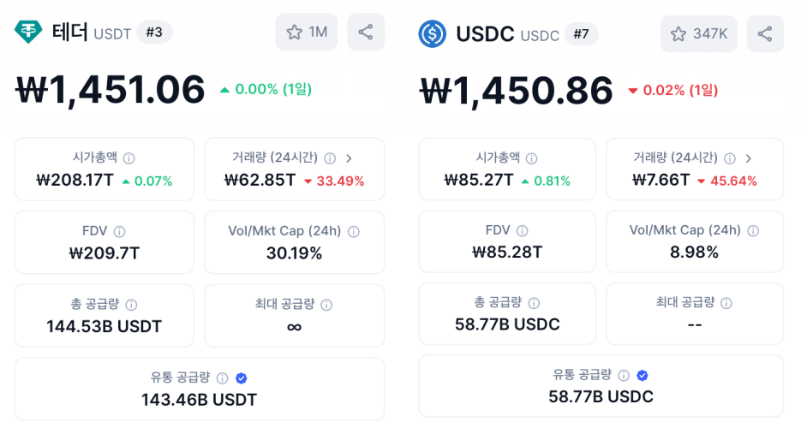Expand USDC 거래량 (24시간) chevron arrow

coord(749,158)
